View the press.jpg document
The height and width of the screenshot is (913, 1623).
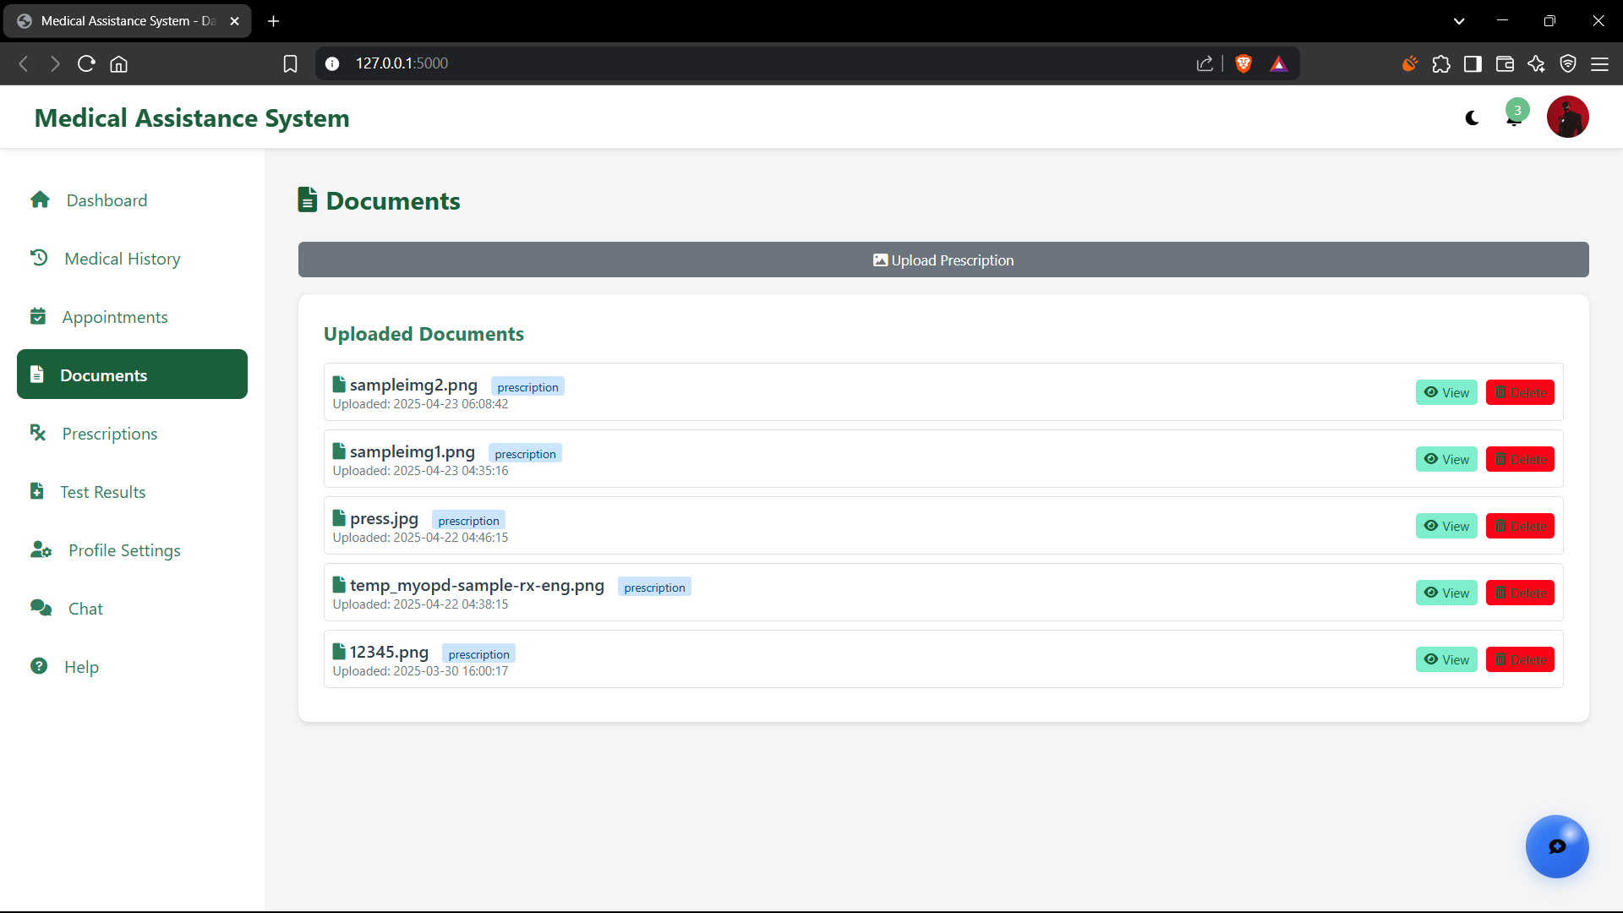click(x=1446, y=526)
